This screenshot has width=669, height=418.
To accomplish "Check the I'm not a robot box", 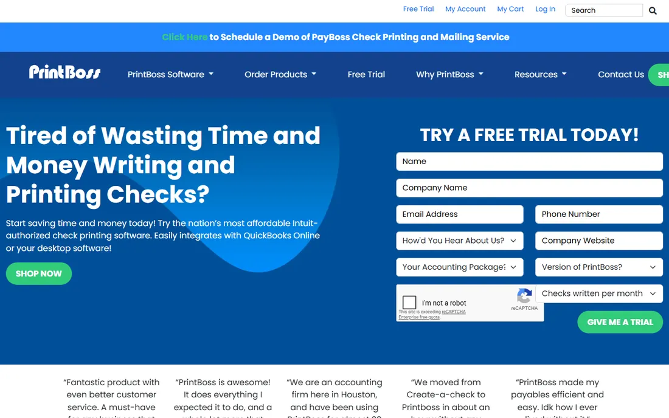I will (409, 303).
